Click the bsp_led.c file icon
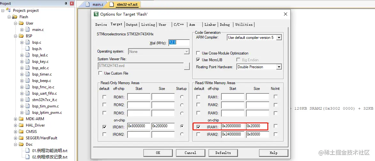375x161 pixels. (x=28, y=55)
